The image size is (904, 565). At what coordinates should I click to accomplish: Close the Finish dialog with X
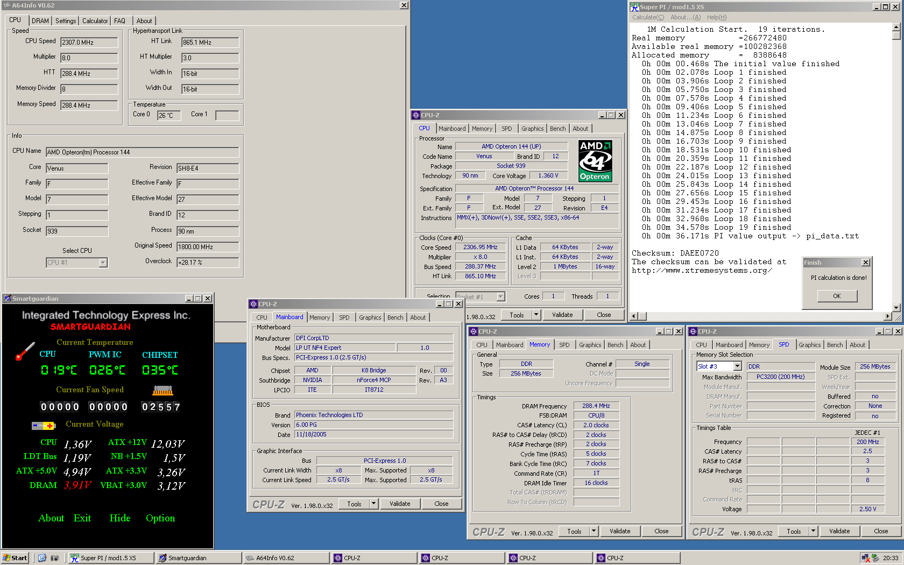[866, 263]
